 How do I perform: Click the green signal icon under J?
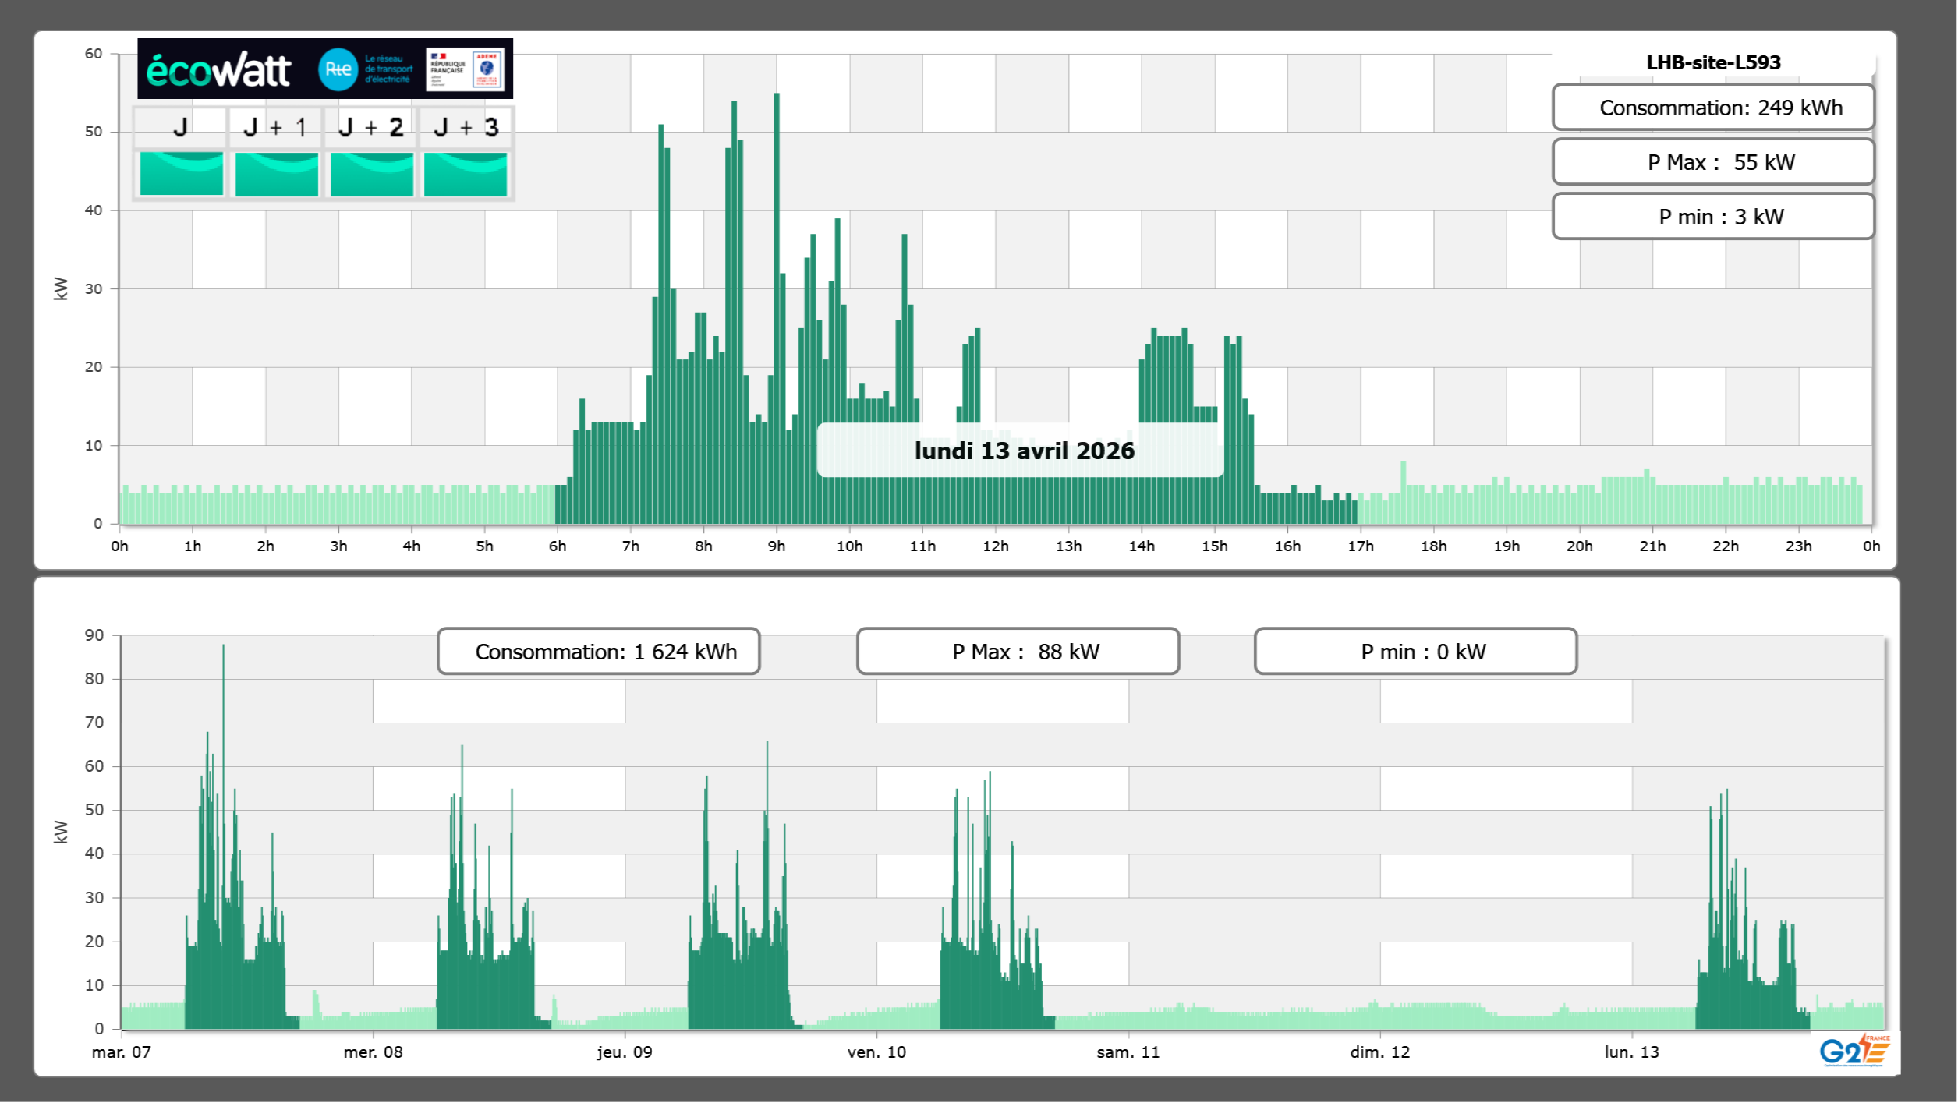[182, 174]
